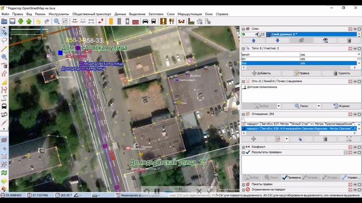Toggle sticky mode of Конфликт panel

pyautogui.click(x=355, y=147)
